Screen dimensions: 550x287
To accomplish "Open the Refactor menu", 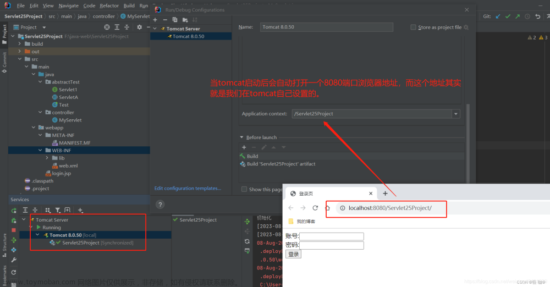I will point(109,5).
